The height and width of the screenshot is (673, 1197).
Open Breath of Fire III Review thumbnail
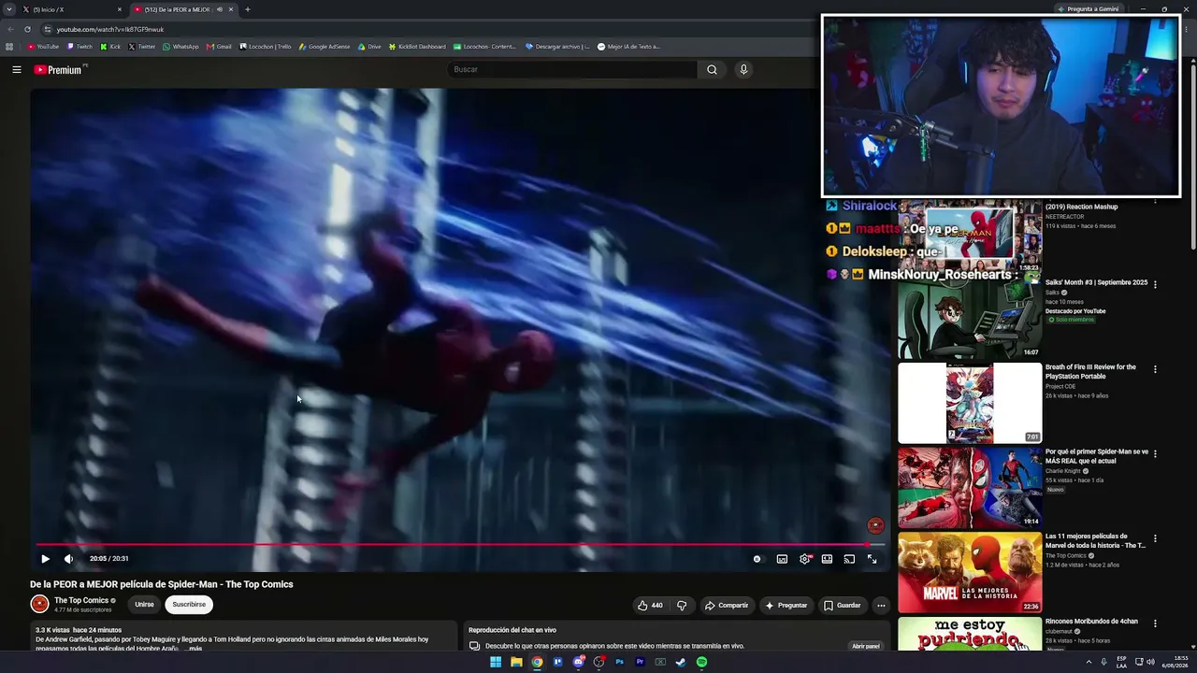(x=970, y=403)
